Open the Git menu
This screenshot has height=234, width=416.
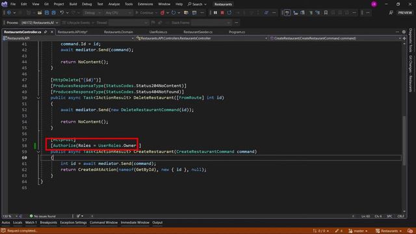coord(46,4)
